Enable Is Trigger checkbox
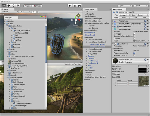Viewport: 150px width, 116px height. pyautogui.click(x=134, y=34)
